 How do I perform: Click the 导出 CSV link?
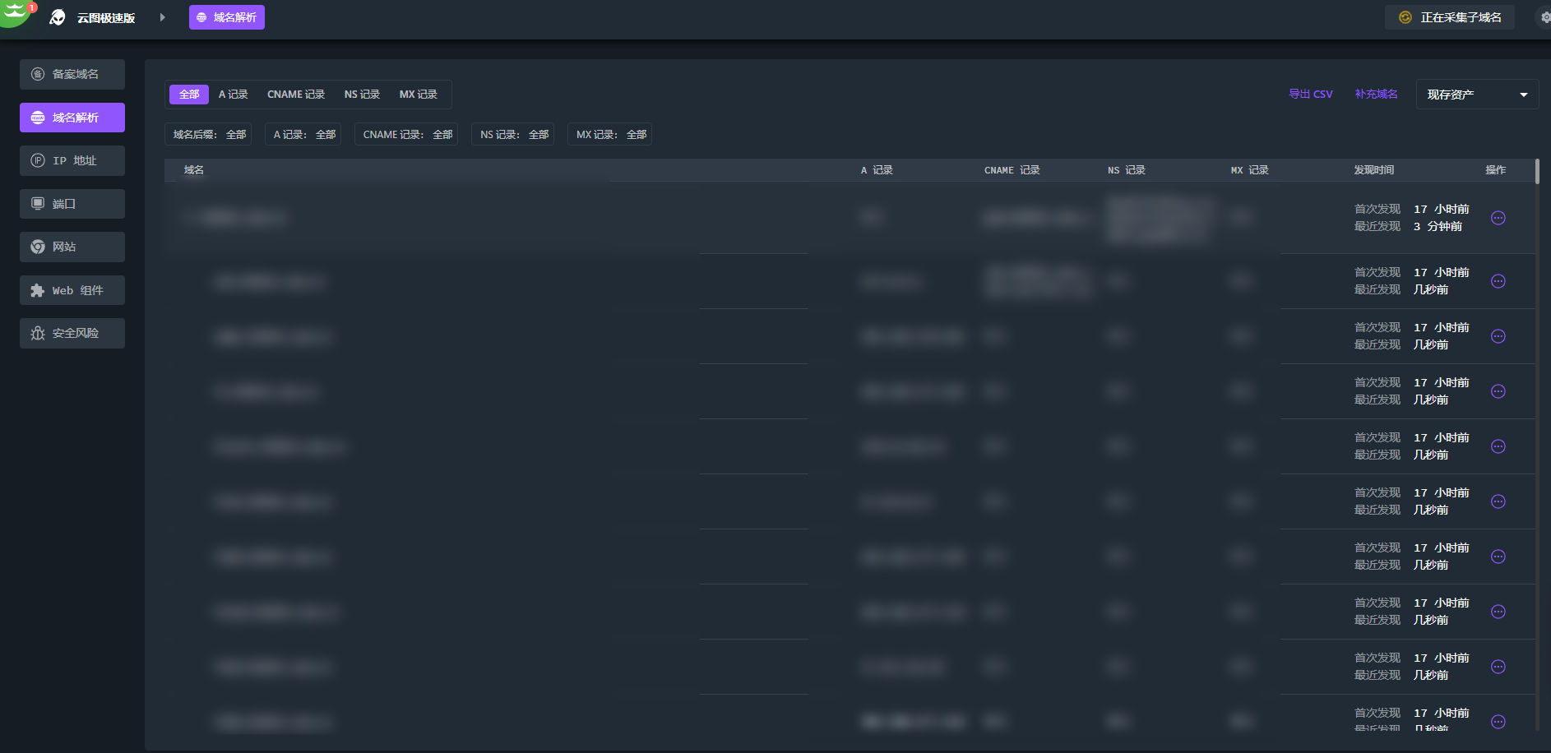[x=1310, y=95]
